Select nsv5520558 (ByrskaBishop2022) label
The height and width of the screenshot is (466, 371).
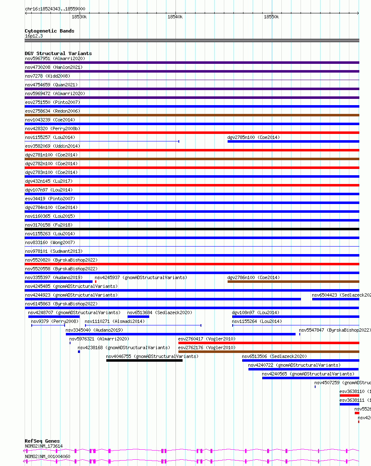tap(61, 269)
